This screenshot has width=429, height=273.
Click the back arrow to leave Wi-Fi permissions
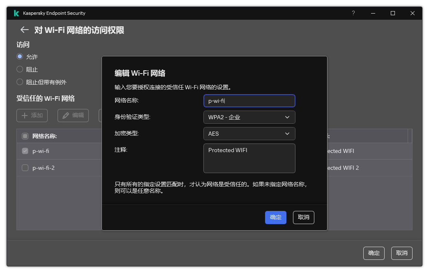point(24,30)
